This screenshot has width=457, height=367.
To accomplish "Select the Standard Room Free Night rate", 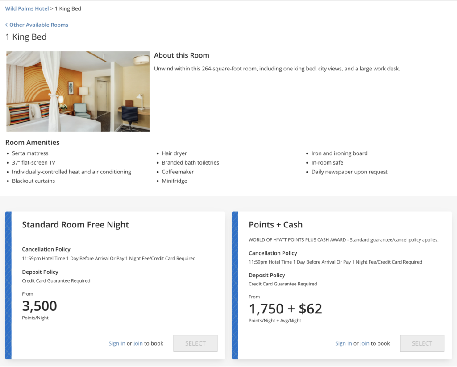I will pos(195,343).
